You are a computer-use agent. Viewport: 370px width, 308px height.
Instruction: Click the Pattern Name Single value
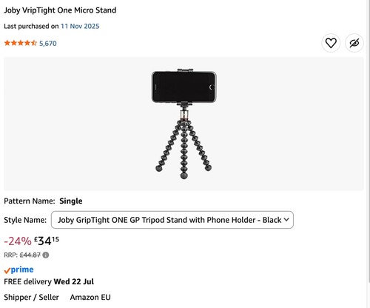71,201
